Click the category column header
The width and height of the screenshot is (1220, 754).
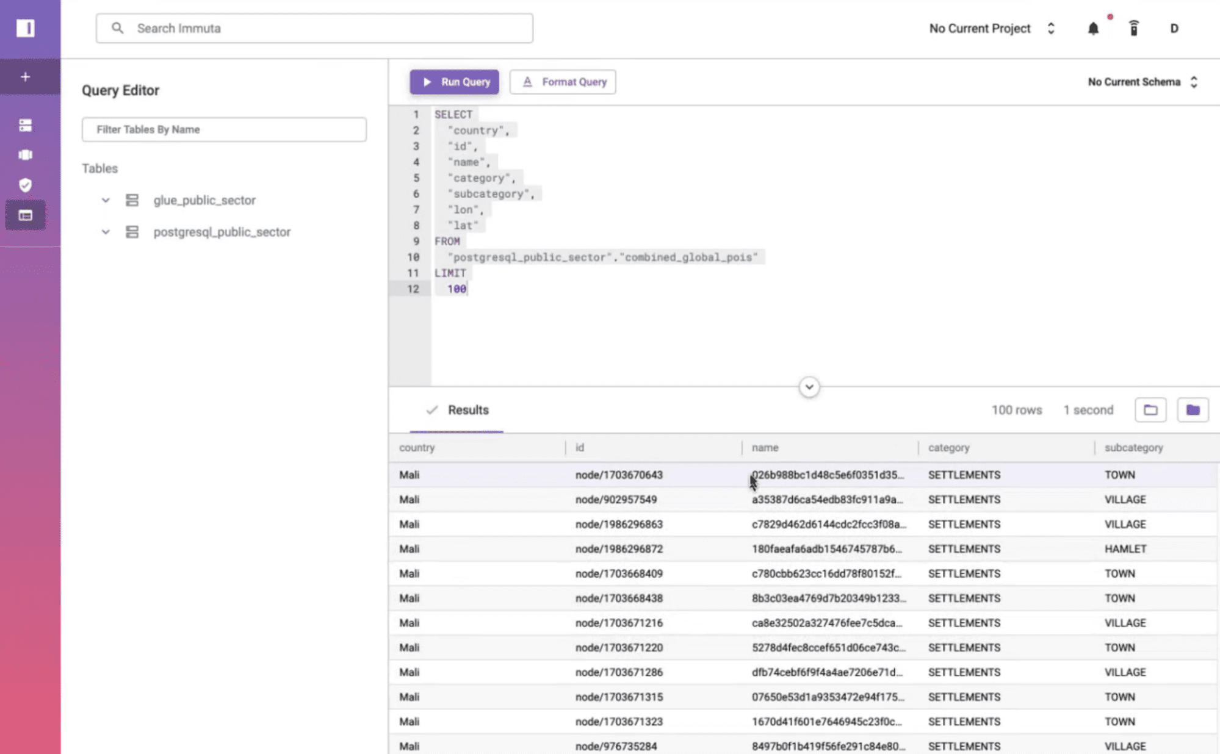click(948, 447)
